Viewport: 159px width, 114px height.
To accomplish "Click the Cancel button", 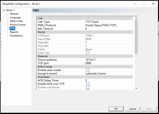I will (x=132, y=109).
